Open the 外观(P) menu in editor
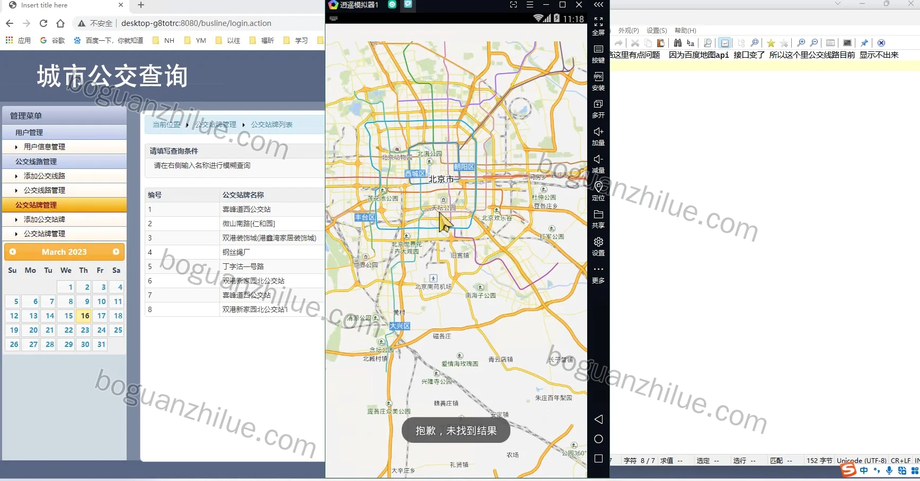The image size is (920, 481). 629,31
